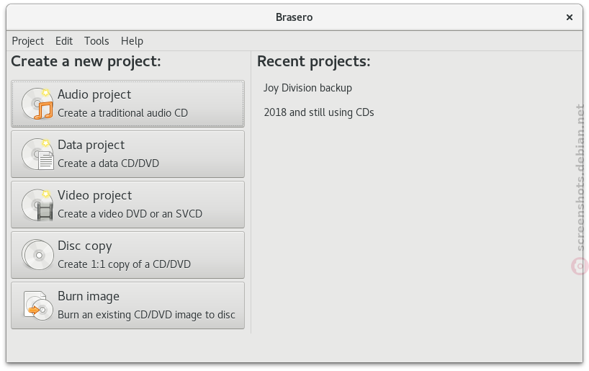Click 'Burn an existing CD/DVD image to disc' text

146,315
